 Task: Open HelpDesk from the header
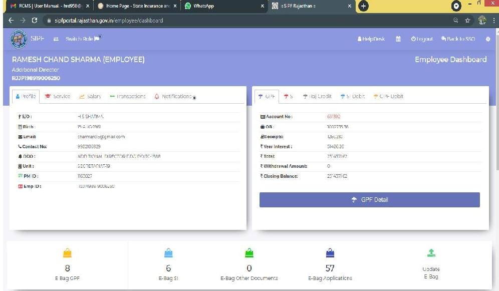click(x=371, y=38)
